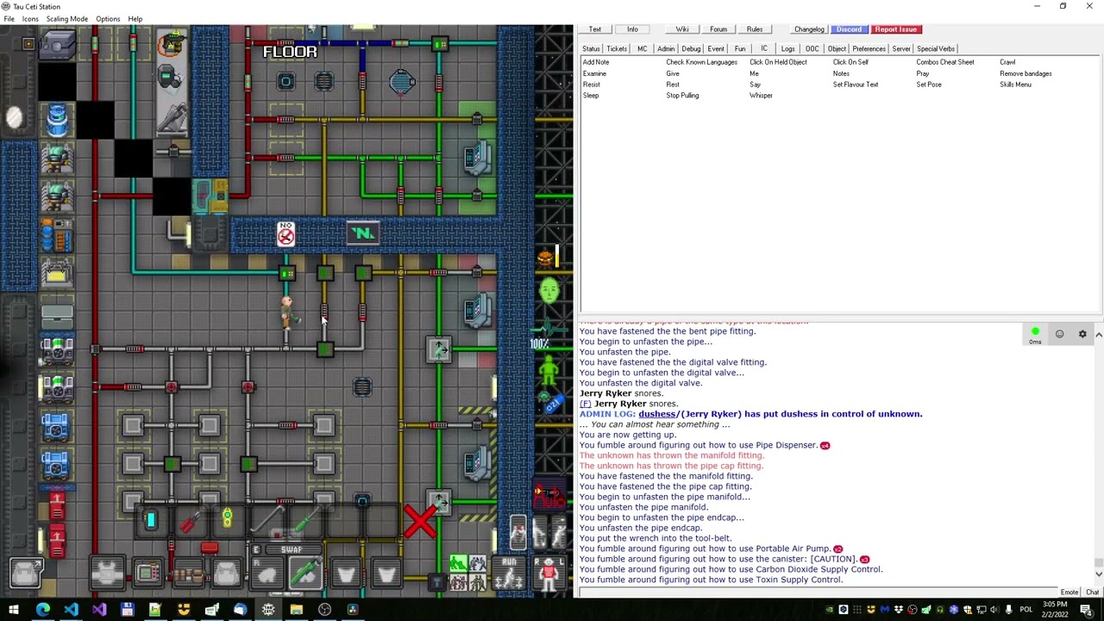Select the wirecutters in the tool-belt
This screenshot has width=1104, height=621.
(x=190, y=522)
